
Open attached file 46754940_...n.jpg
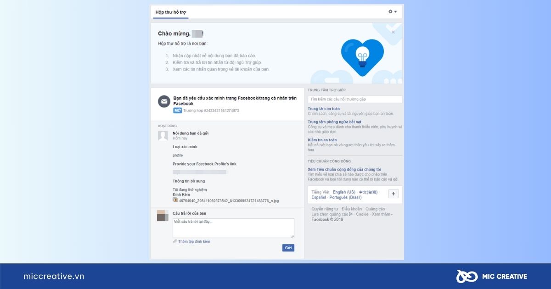[x=229, y=201]
